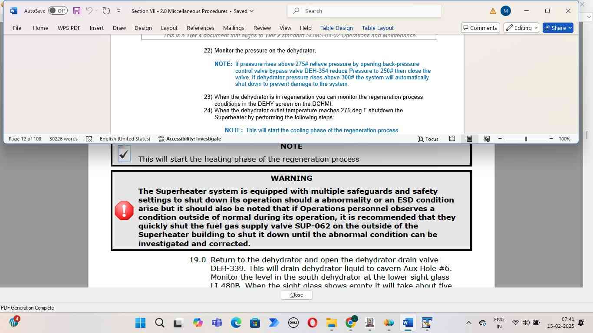
Task: Open spelling and proofing check icon
Action: pos(89,139)
